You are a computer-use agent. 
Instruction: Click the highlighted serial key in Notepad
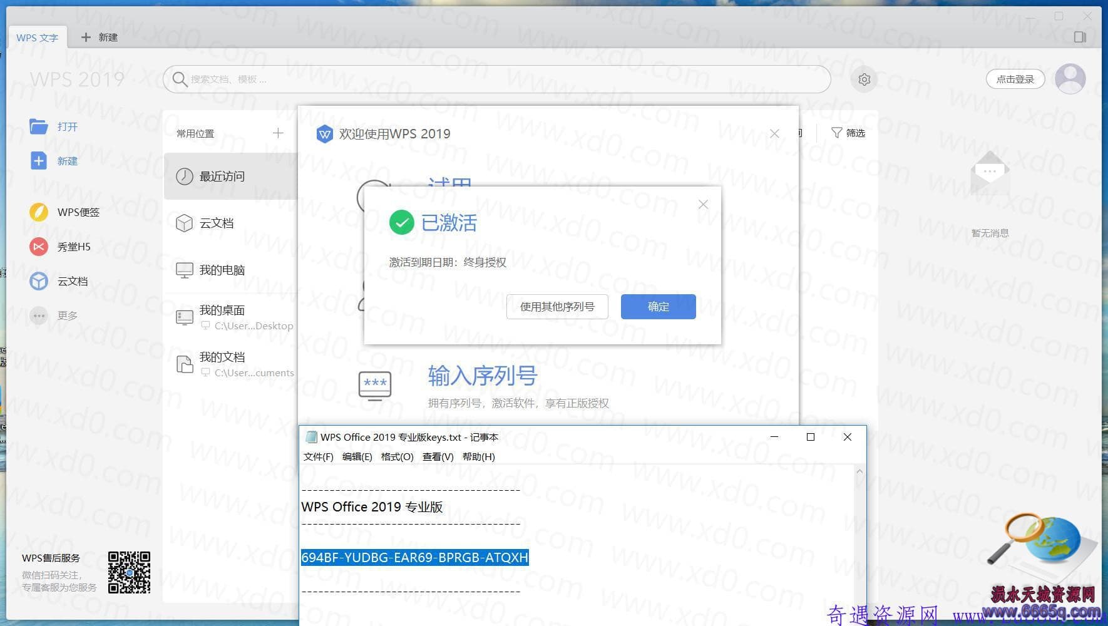click(415, 558)
